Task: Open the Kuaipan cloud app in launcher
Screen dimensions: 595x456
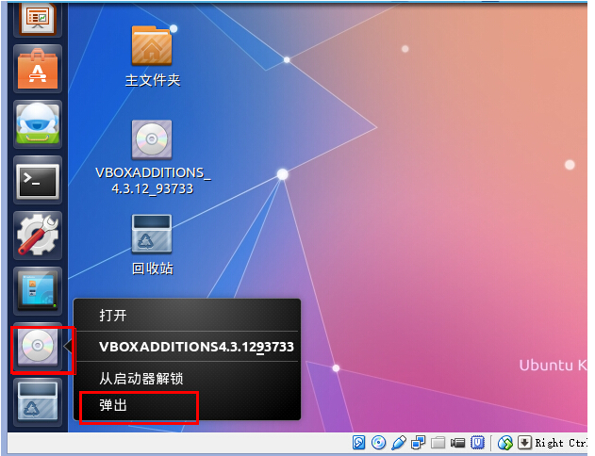Action: point(38,124)
